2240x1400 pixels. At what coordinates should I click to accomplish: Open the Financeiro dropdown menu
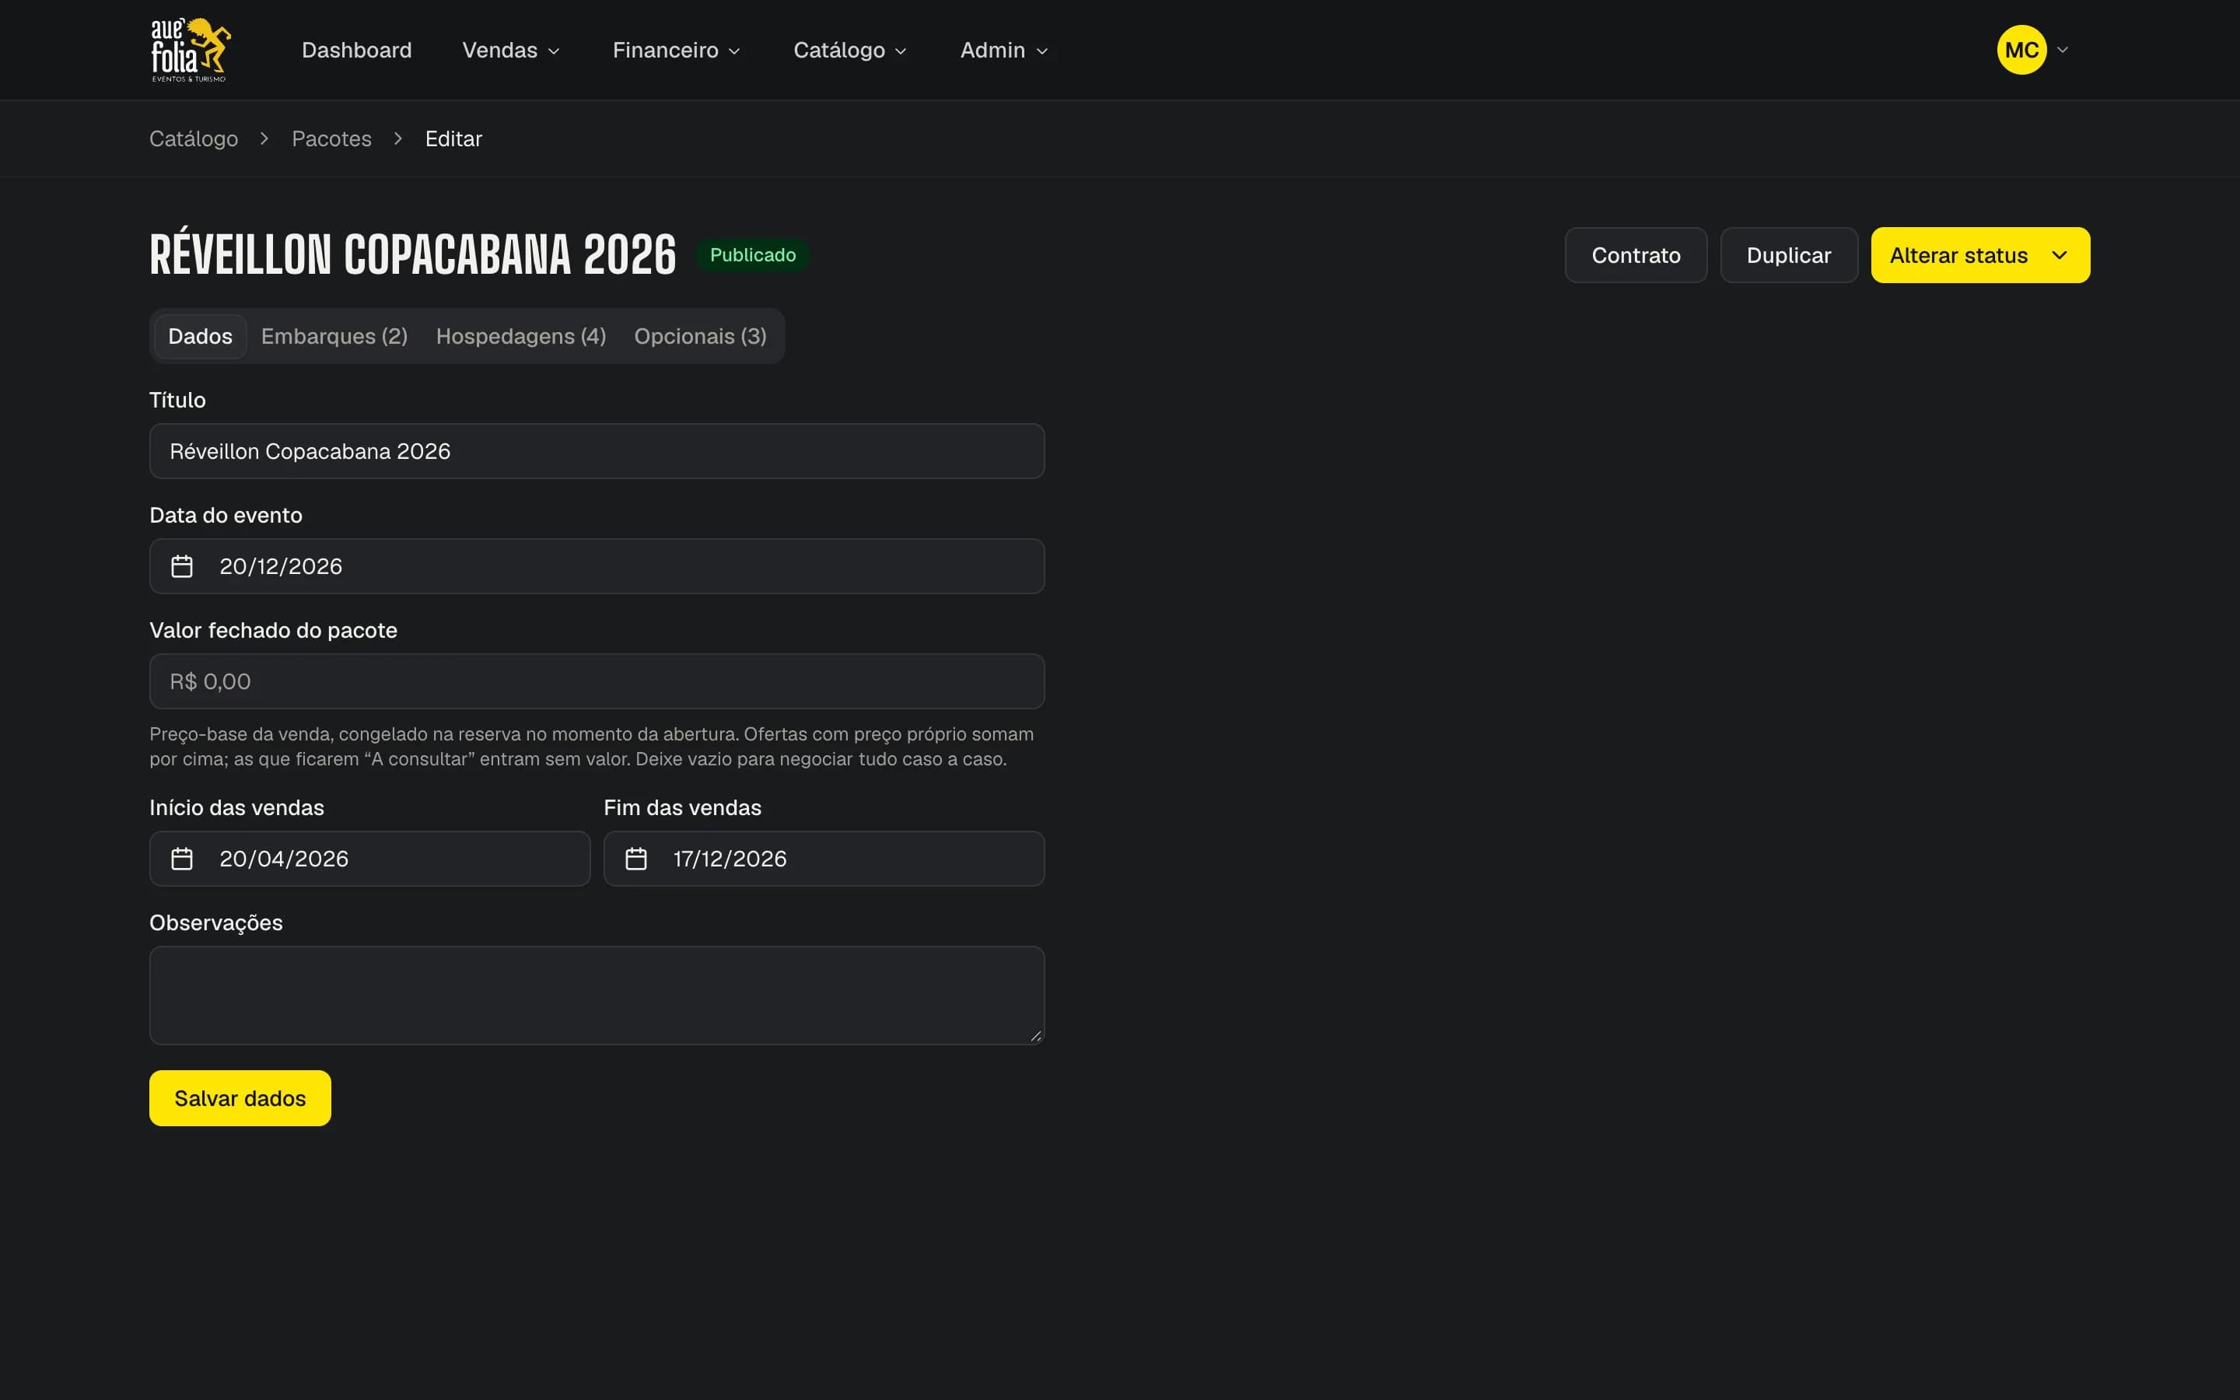pos(676,50)
